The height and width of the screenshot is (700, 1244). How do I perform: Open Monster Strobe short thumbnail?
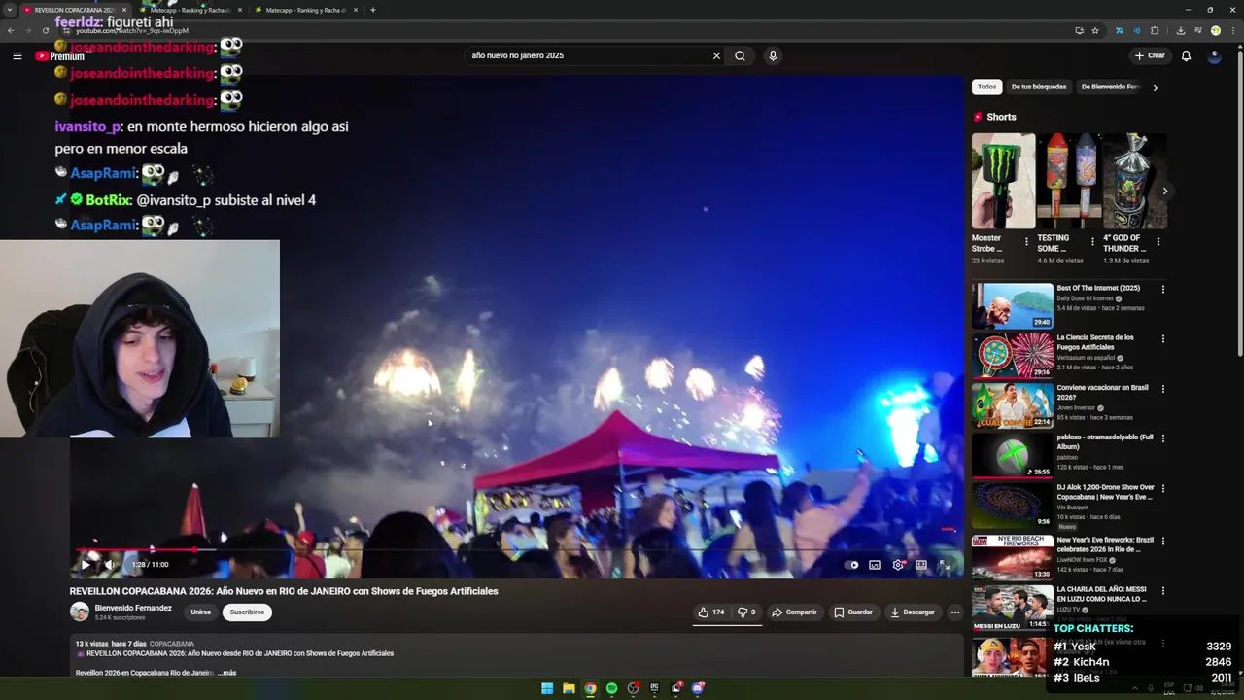click(x=1003, y=181)
